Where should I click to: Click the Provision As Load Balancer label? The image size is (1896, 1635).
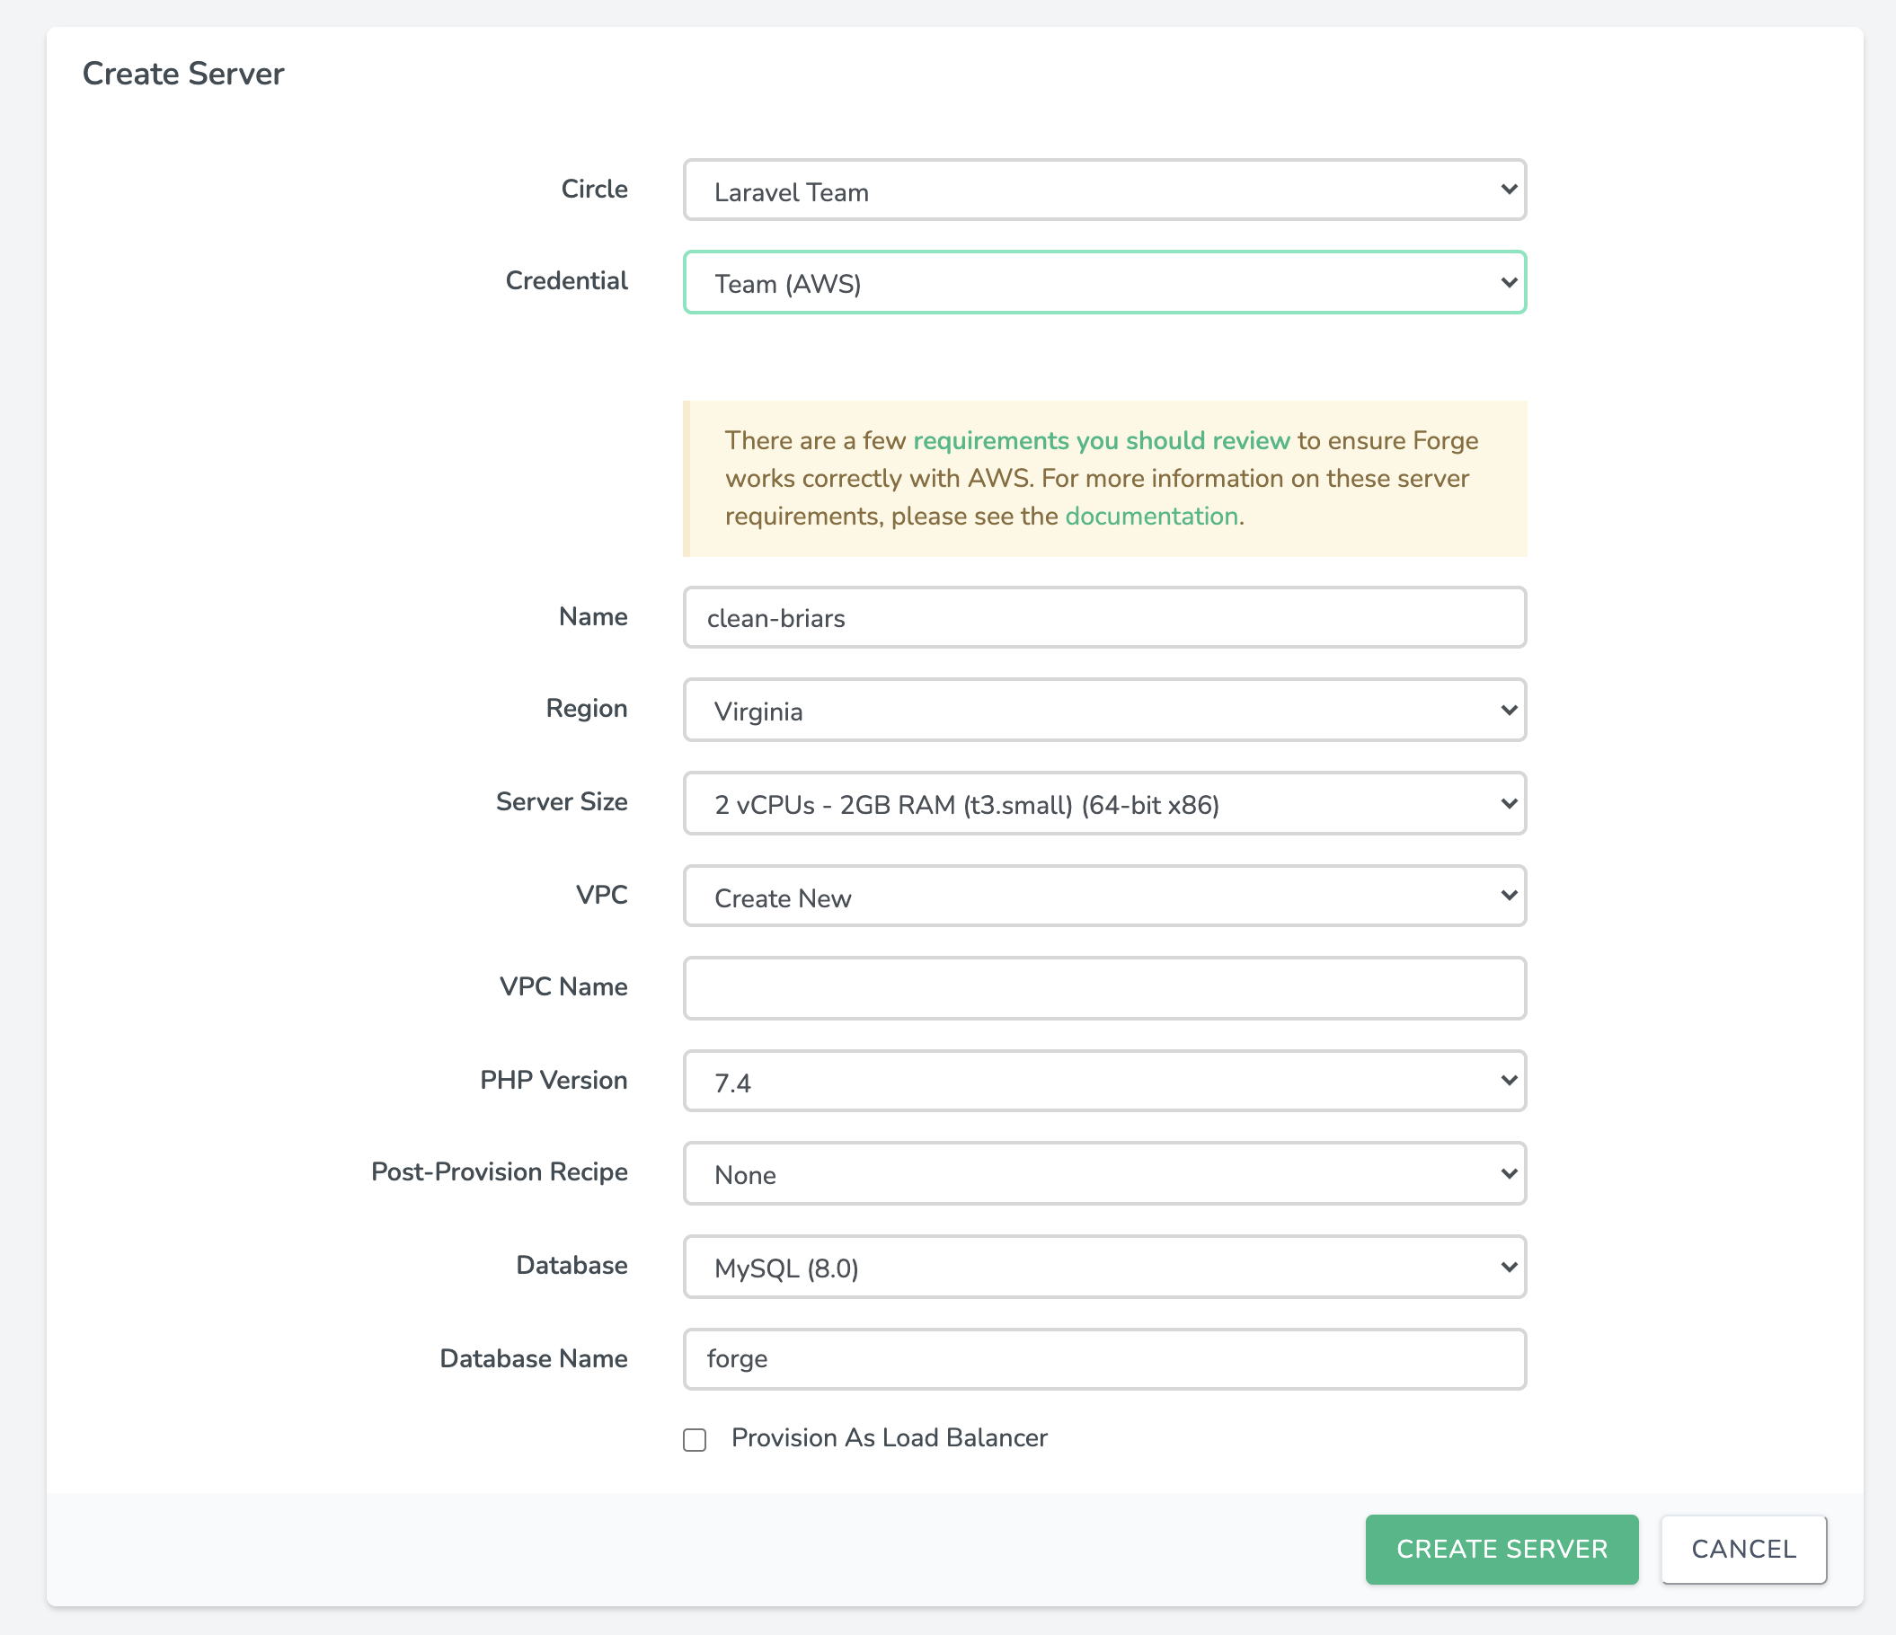[889, 1438]
